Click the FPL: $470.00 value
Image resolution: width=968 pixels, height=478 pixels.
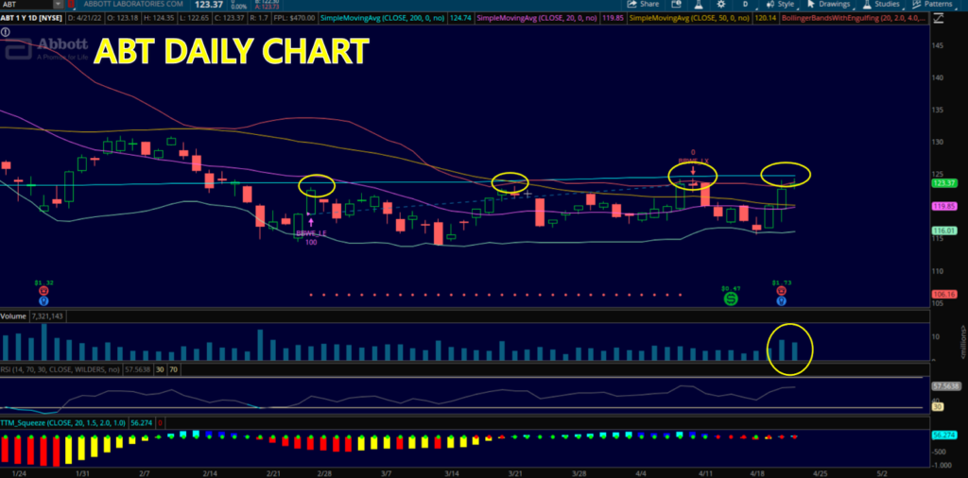pos(293,19)
